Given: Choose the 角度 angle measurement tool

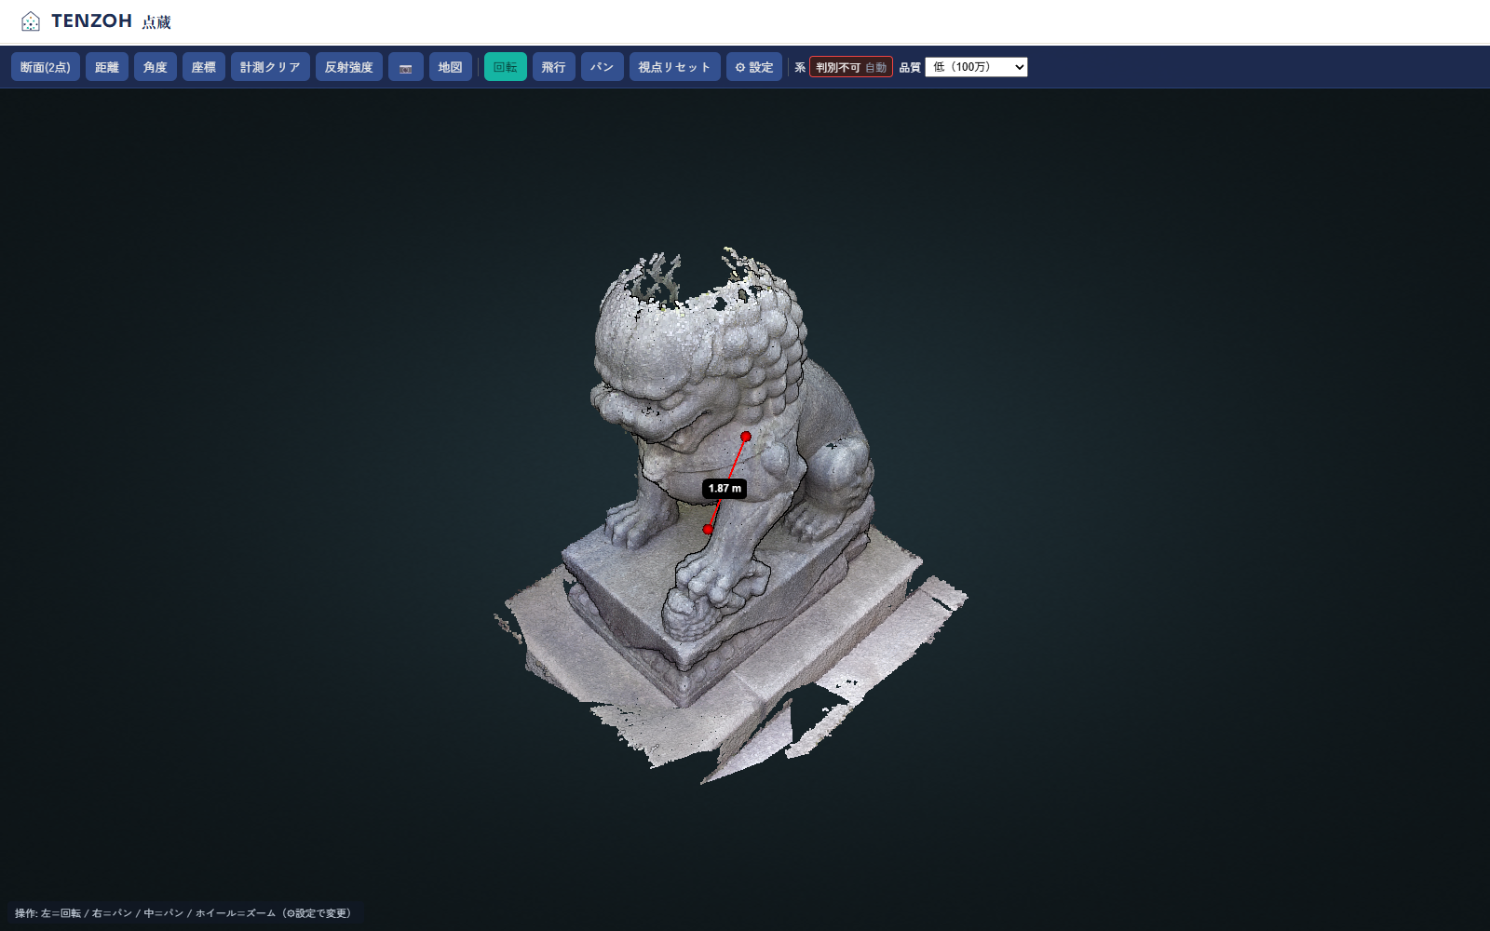Looking at the screenshot, I should click(156, 67).
